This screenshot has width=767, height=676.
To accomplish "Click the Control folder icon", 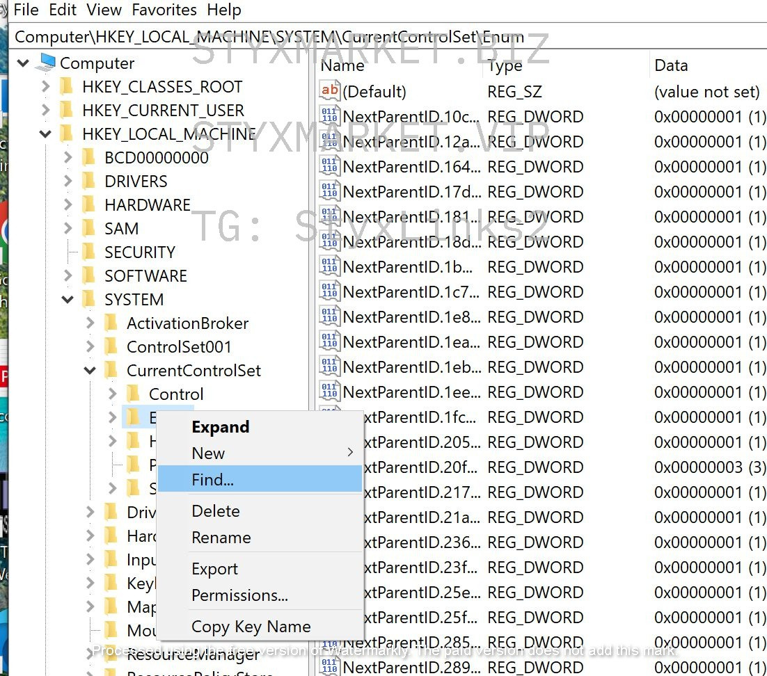I will (x=134, y=394).
